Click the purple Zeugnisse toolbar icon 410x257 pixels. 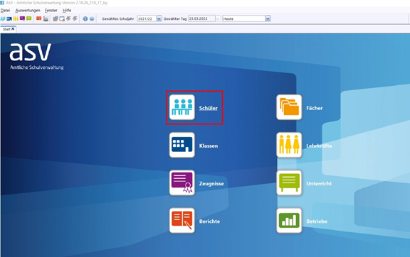tap(22, 18)
